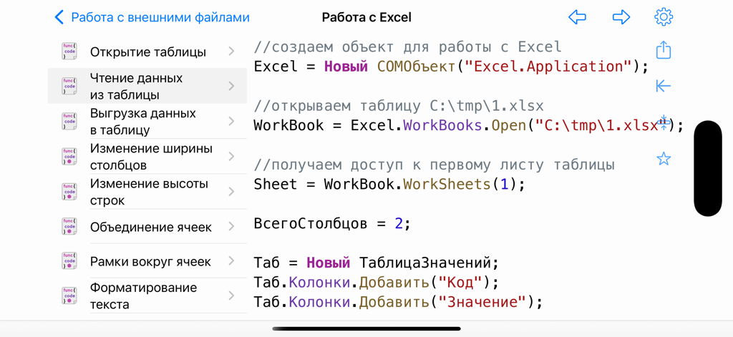Expand chevron for Рамки вокруг ячеек
The width and height of the screenshot is (733, 337).
click(x=231, y=261)
